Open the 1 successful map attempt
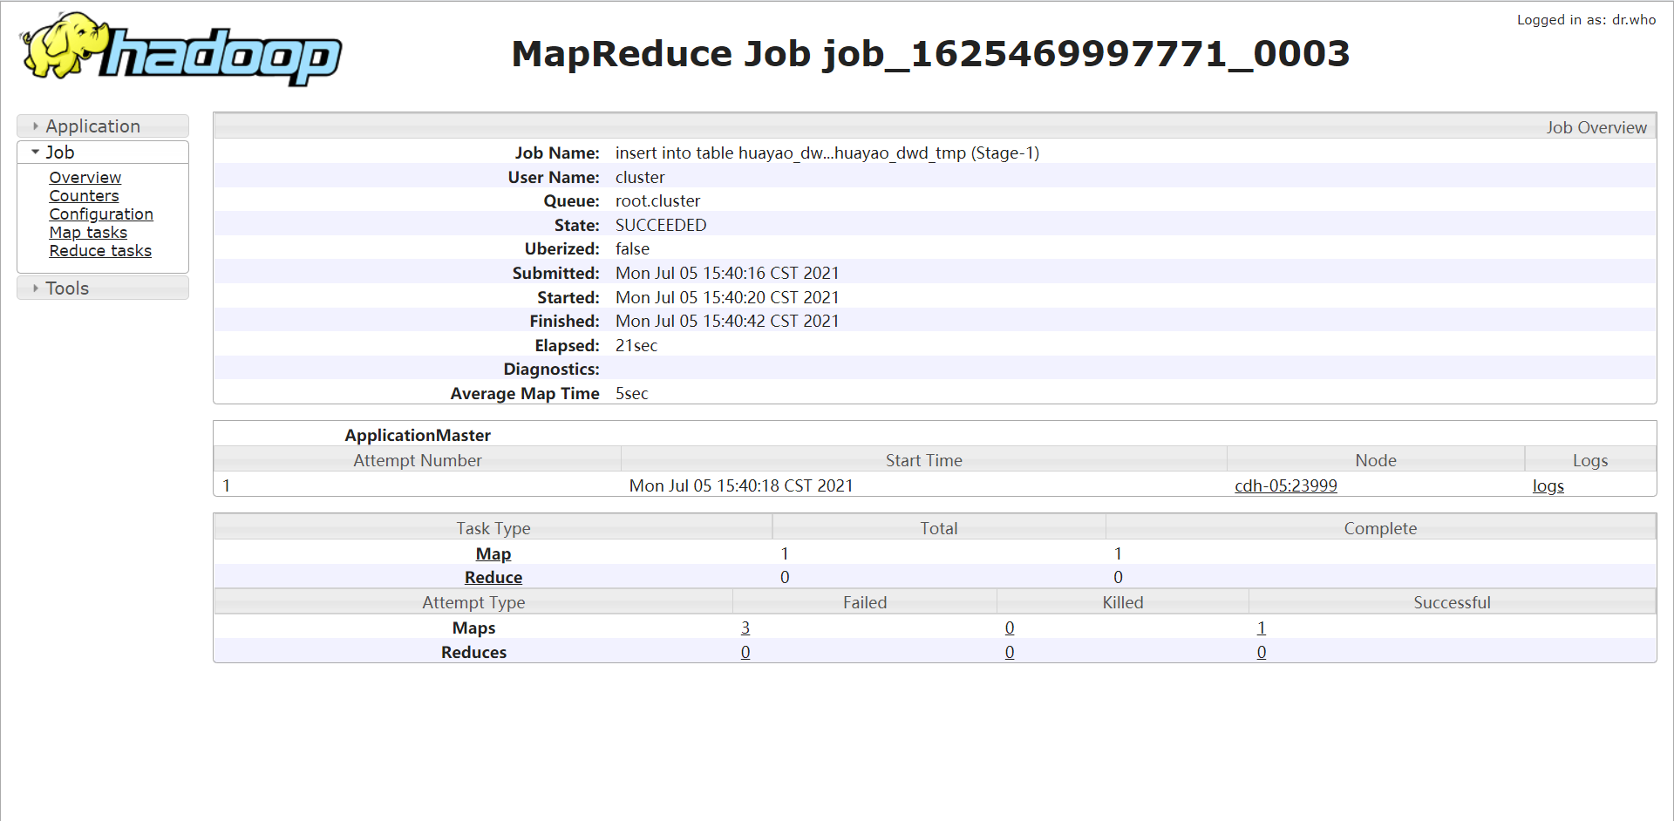 click(1262, 628)
